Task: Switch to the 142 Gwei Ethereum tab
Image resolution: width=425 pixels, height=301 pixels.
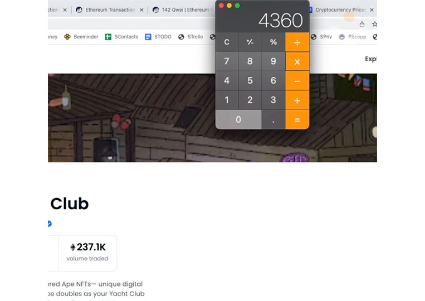Action: point(182,10)
